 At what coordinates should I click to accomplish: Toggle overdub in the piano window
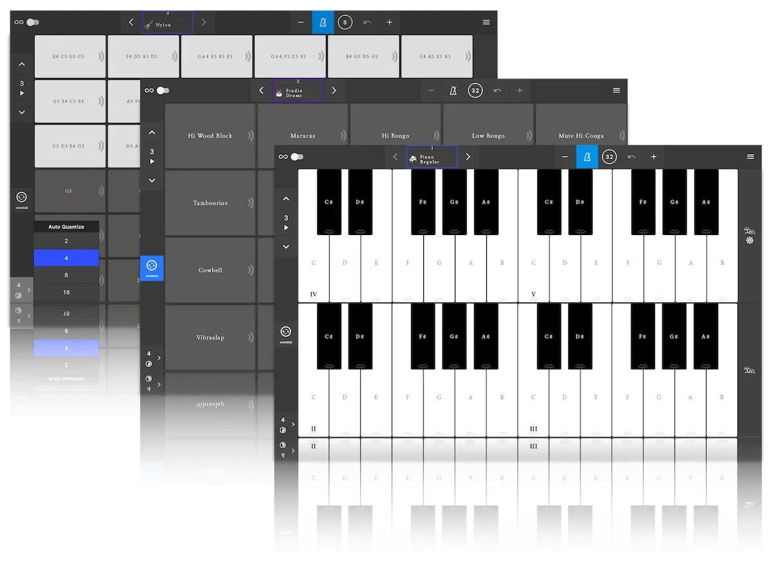[x=285, y=335]
